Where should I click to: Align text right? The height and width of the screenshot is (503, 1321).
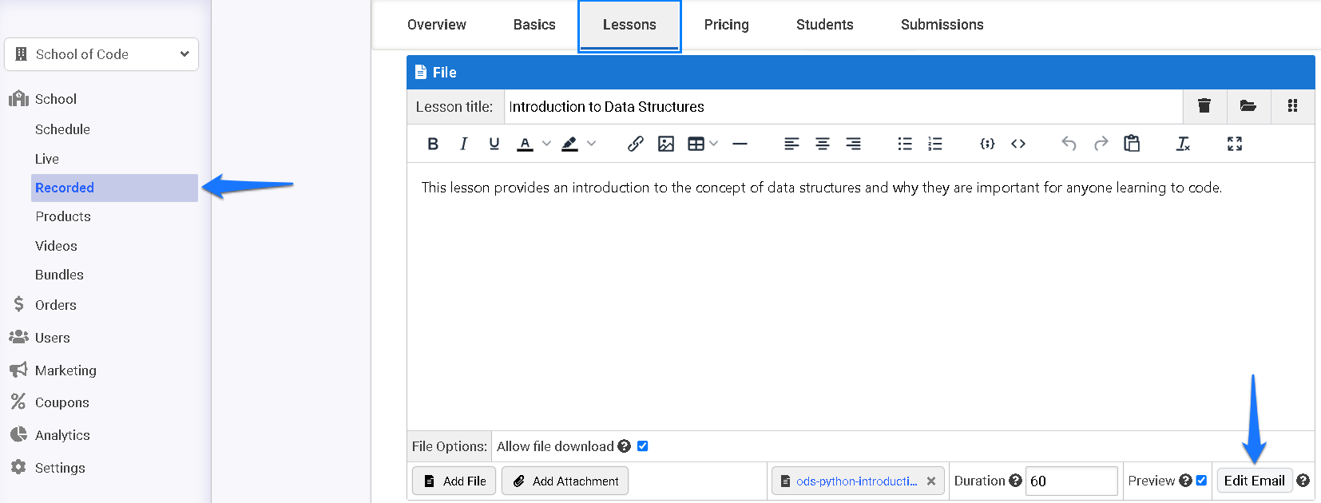click(x=853, y=144)
